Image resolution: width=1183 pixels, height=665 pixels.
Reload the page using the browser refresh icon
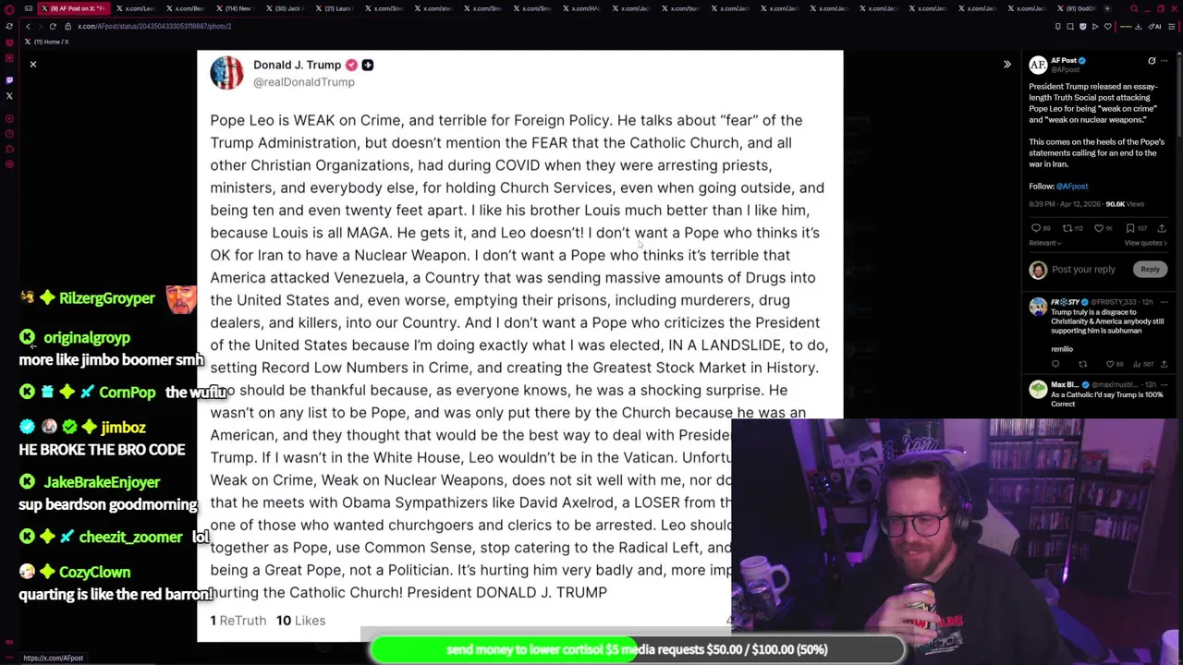tap(53, 26)
